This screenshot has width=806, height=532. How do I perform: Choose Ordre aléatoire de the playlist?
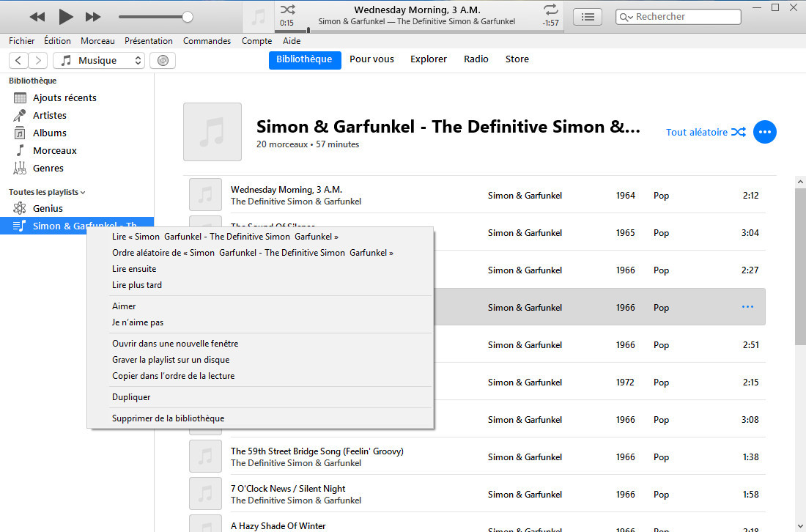click(x=261, y=253)
